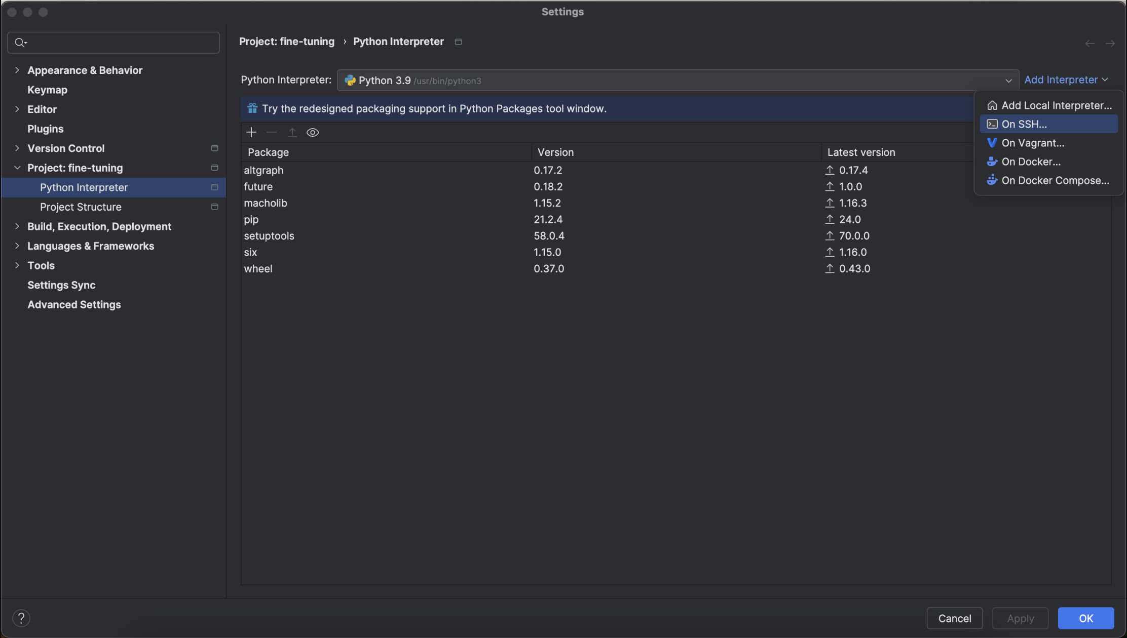This screenshot has height=638, width=1127.
Task: Click the back navigation arrow
Action: point(1090,44)
